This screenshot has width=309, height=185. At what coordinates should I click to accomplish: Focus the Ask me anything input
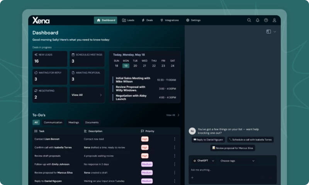click(233, 170)
